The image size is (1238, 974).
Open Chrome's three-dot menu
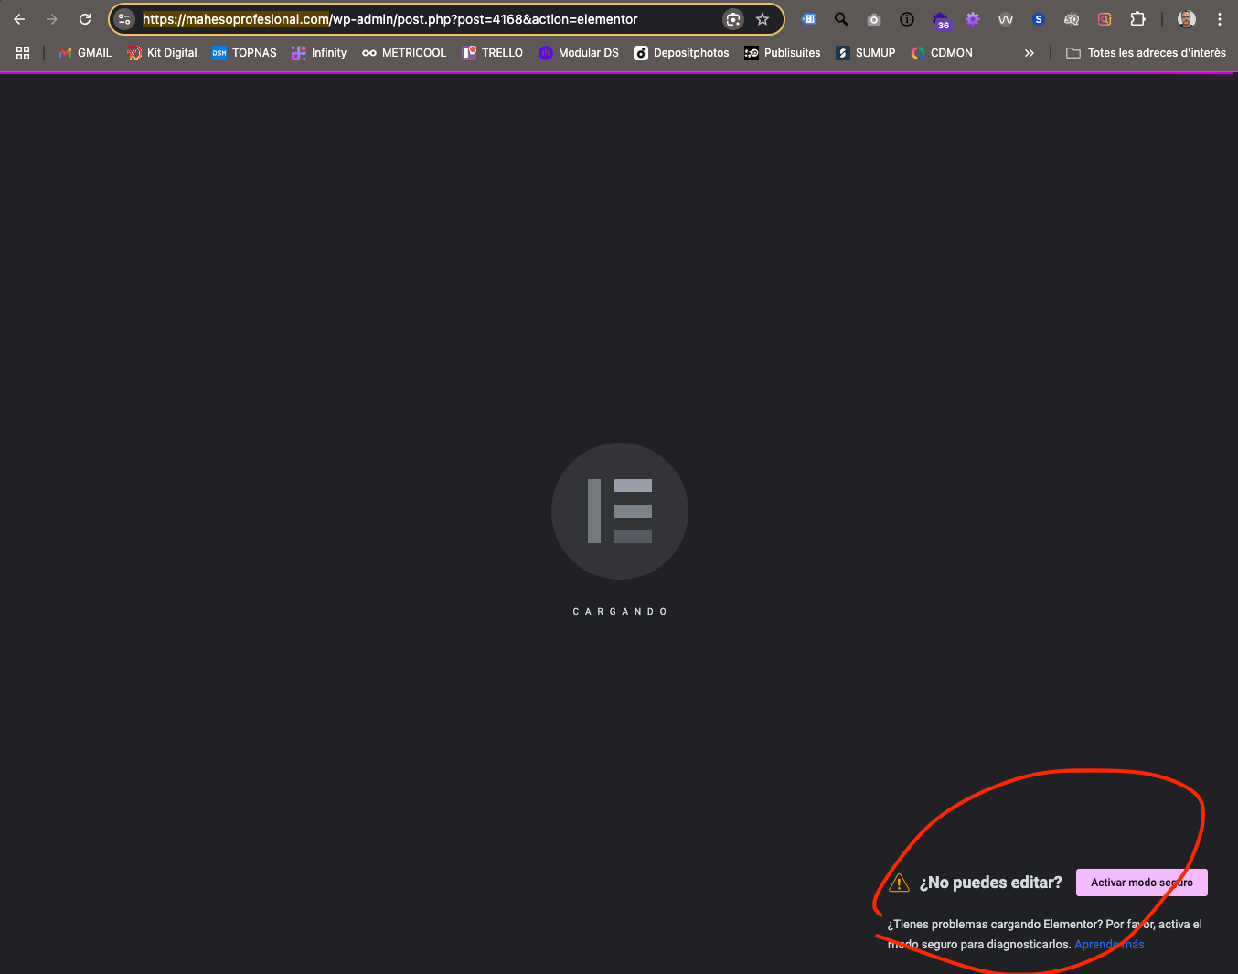[1220, 19]
